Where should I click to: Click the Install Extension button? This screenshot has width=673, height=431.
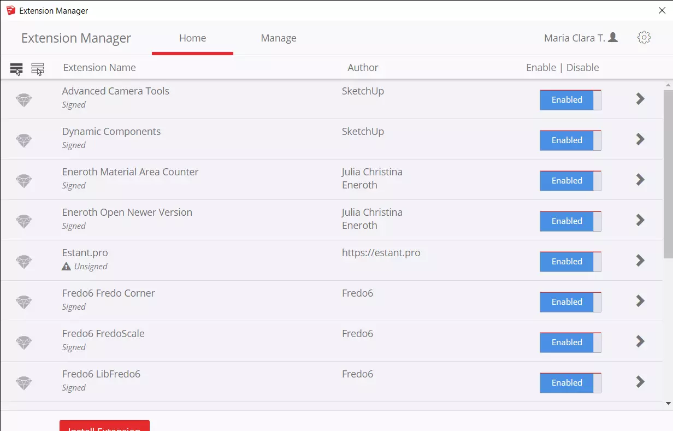click(104, 426)
